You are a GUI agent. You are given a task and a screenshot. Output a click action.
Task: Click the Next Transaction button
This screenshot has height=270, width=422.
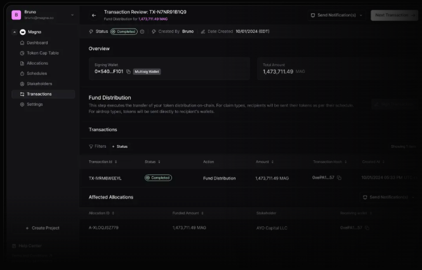(394, 15)
